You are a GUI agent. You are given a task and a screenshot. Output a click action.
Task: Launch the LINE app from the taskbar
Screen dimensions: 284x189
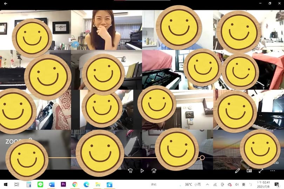[40, 184]
